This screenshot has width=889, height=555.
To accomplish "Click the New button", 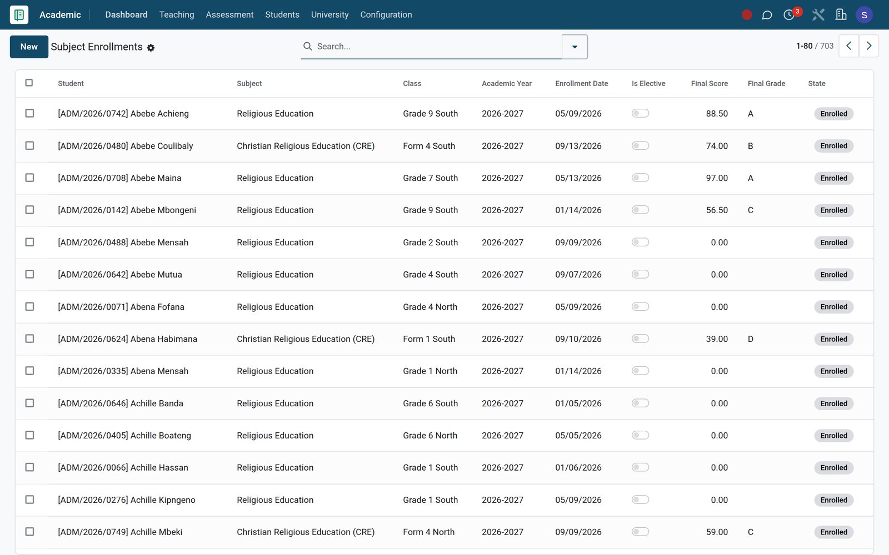I will (x=29, y=47).
